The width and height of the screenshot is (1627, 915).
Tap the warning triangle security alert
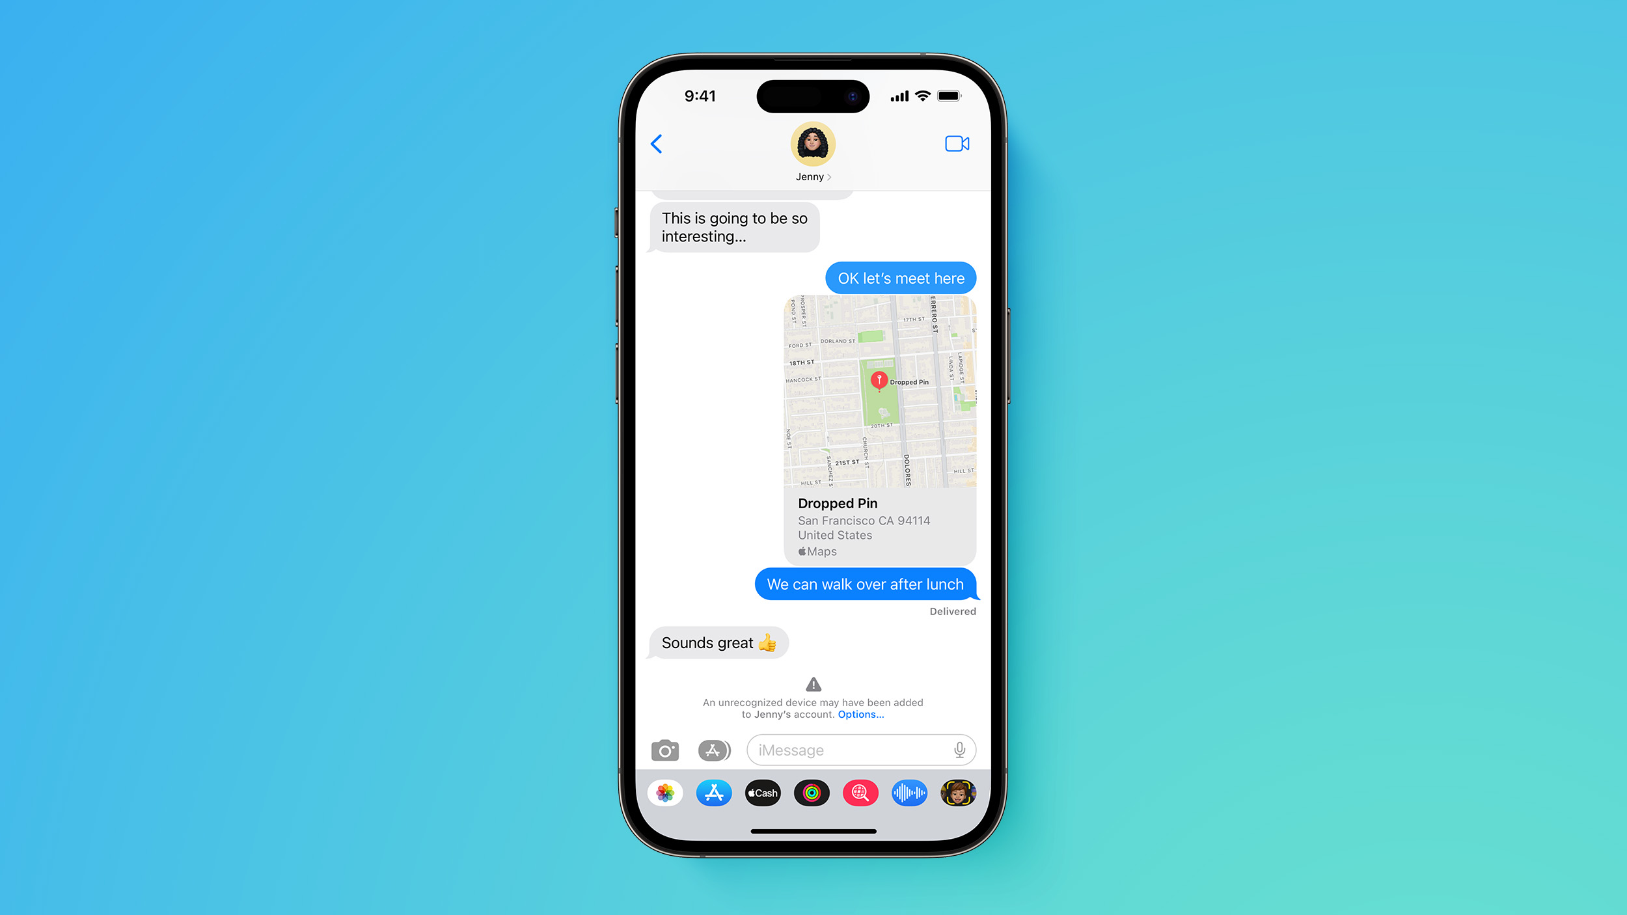(812, 684)
